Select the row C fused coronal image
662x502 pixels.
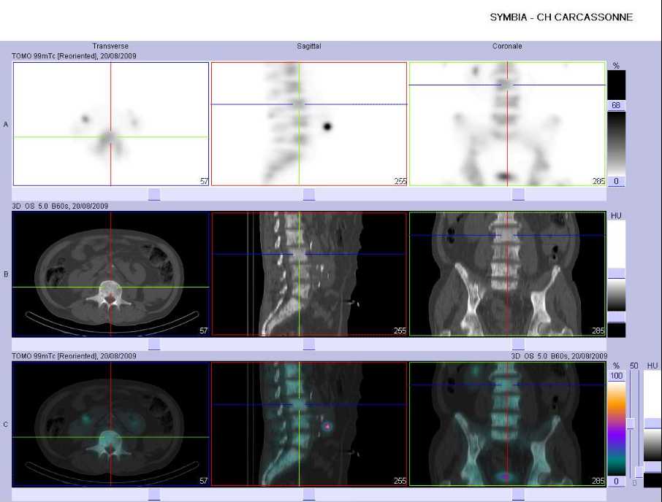click(508, 424)
